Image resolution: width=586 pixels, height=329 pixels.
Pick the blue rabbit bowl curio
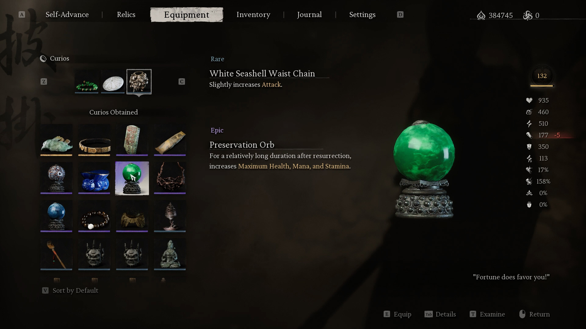(x=94, y=178)
